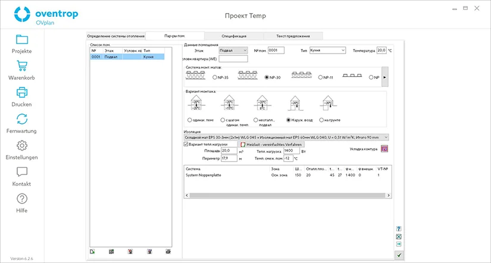
Task: Open the Projekte folder icon
Action: [21, 40]
